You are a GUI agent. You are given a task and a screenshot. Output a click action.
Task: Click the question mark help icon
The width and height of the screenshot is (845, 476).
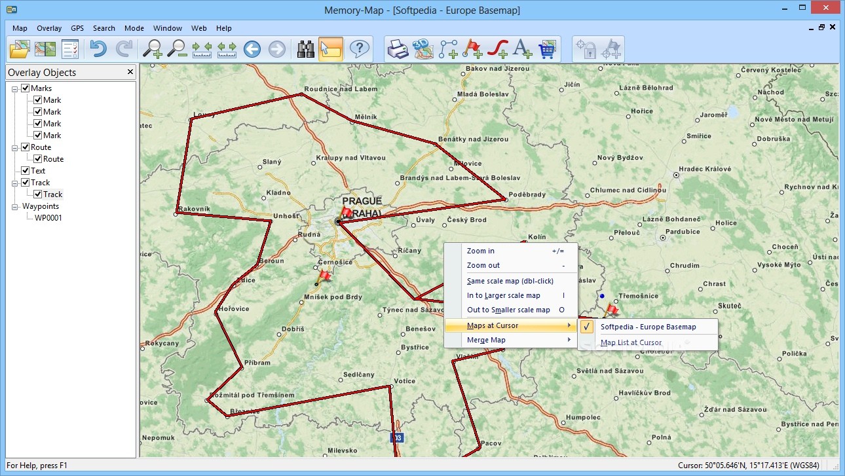pos(359,49)
